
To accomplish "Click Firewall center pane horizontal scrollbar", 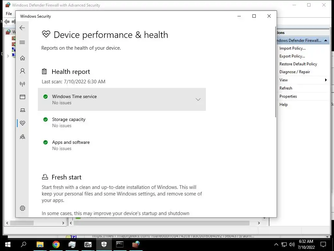I will [x=161, y=223].
